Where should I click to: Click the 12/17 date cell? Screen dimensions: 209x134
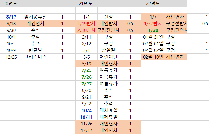(86, 130)
